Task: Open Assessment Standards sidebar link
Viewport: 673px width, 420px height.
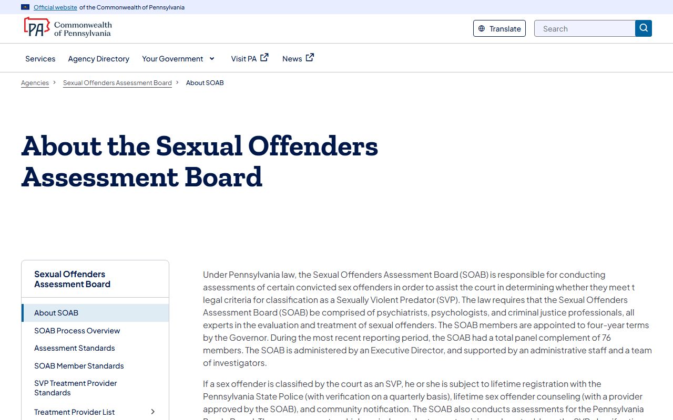Action: pos(75,348)
